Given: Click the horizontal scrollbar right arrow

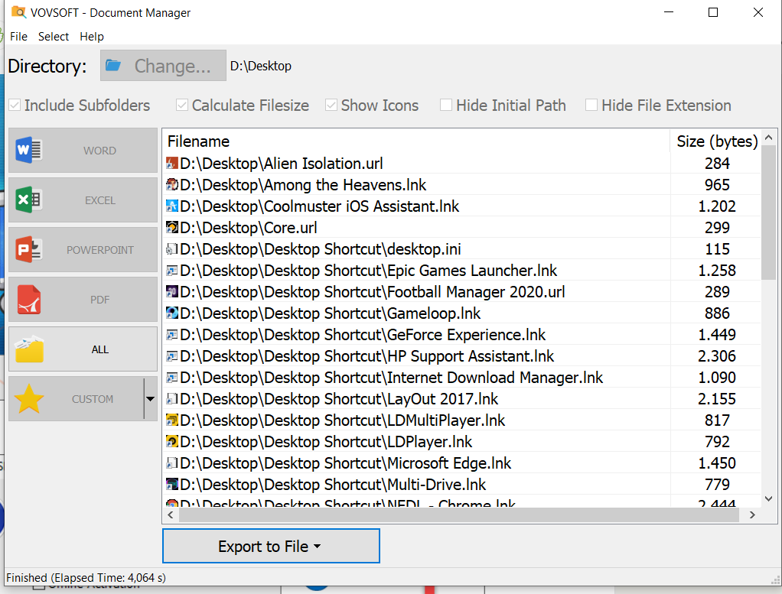Looking at the screenshot, I should pos(752,514).
